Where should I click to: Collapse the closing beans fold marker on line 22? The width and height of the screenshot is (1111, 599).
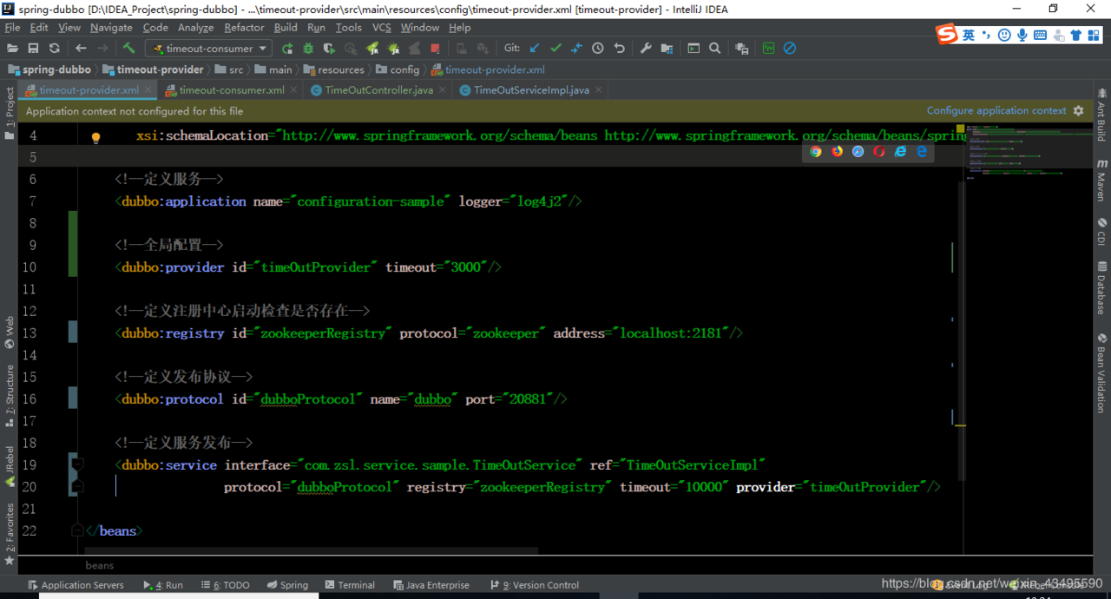[77, 530]
